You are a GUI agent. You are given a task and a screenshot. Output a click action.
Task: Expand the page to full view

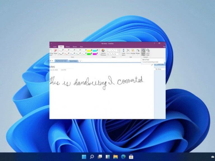[152, 65]
